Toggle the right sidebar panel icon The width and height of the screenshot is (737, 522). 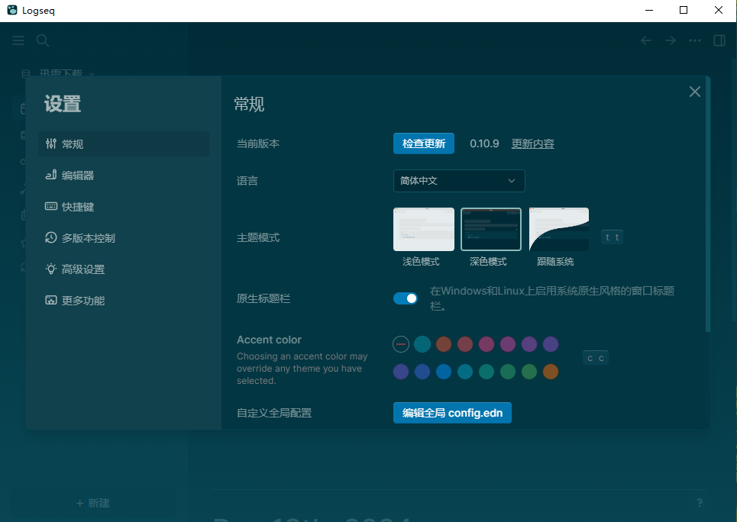[x=719, y=40]
